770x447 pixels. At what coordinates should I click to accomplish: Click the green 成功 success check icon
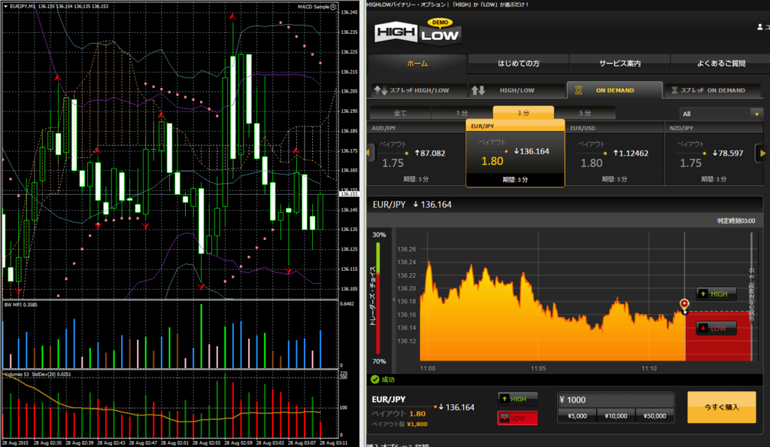(x=375, y=379)
